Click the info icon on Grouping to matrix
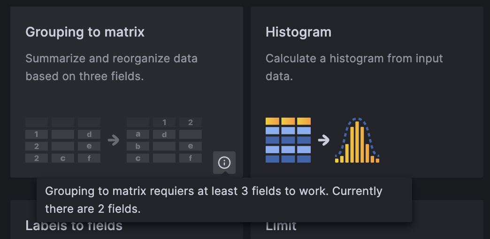The width and height of the screenshot is (490, 239). pyautogui.click(x=224, y=163)
